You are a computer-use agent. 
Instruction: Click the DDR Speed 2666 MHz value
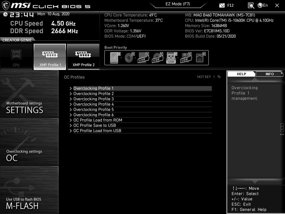coord(65,31)
